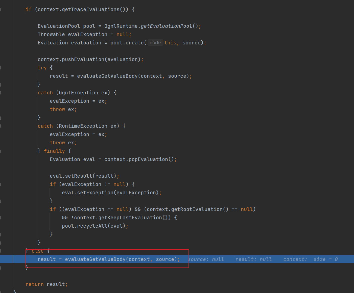Click the OgnlRuntime class reference
Viewport: 354px width, 293px height.
(x=121, y=26)
